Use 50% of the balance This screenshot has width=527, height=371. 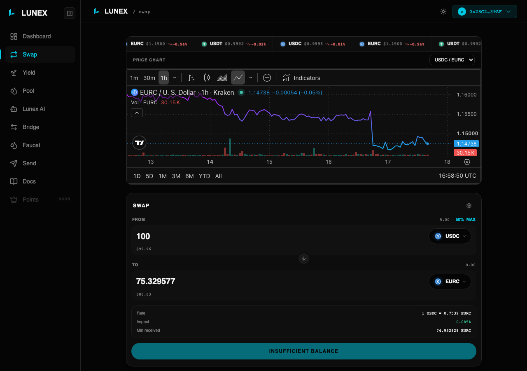tap(459, 220)
